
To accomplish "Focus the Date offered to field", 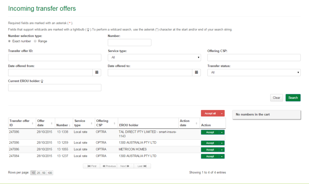I will click(150, 73).
